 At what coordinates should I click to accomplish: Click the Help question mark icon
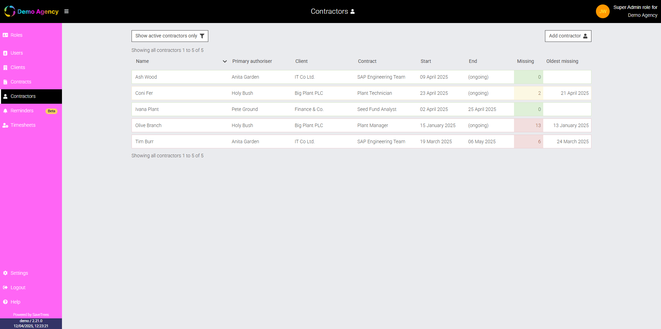point(5,302)
